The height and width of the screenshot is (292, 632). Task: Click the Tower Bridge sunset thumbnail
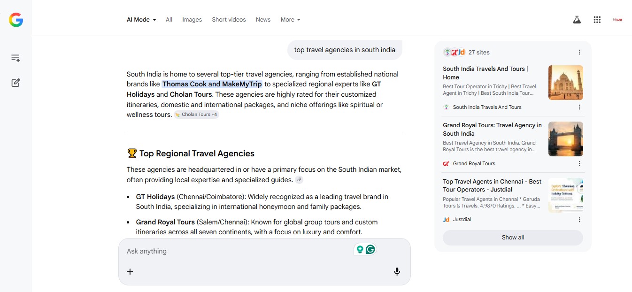click(x=566, y=139)
